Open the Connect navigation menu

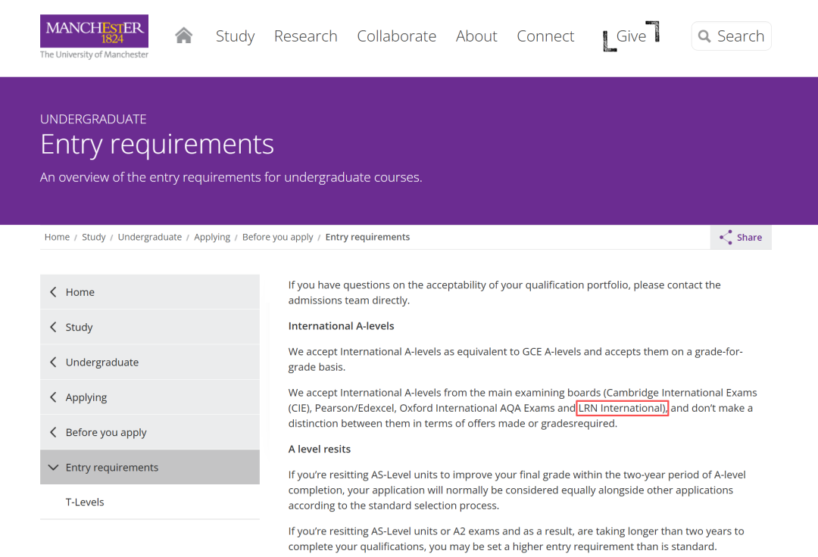[x=545, y=36]
